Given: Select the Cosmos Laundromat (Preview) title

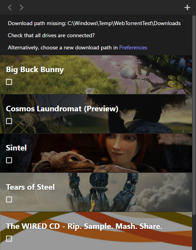Looking at the screenshot, I should 62,109.
